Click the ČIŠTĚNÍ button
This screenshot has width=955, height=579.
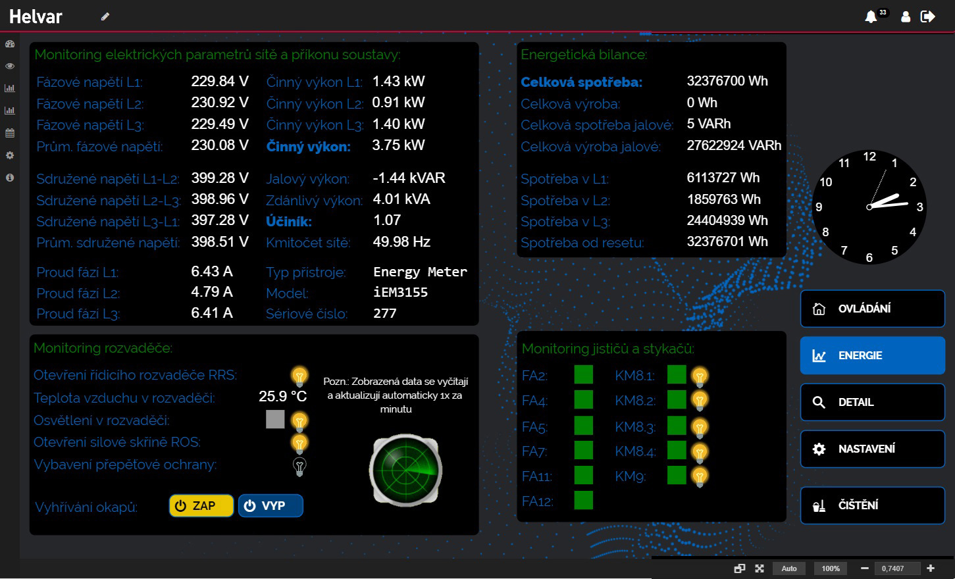[872, 505]
